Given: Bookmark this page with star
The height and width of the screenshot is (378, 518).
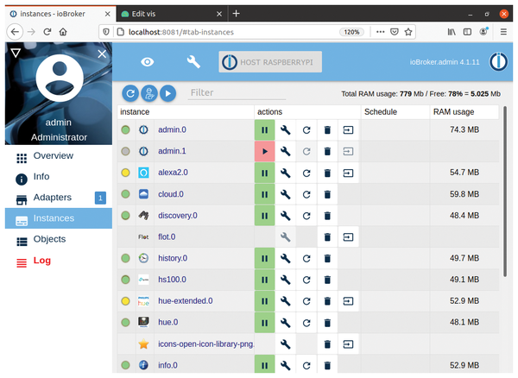Looking at the screenshot, I should coord(408,32).
